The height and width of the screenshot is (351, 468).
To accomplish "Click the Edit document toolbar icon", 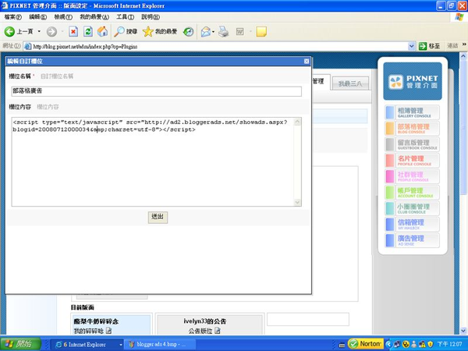I will coord(240,31).
